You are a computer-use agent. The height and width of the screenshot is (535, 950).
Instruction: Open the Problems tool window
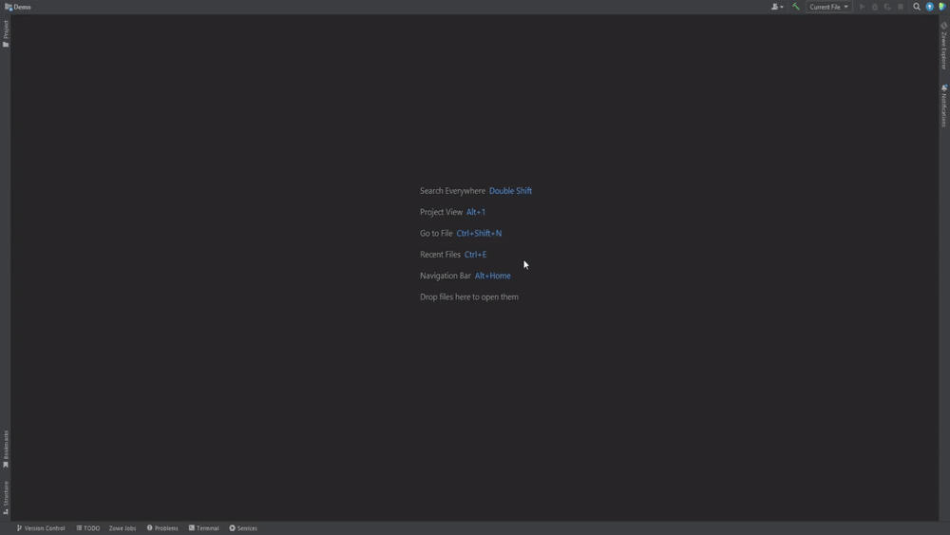162,528
